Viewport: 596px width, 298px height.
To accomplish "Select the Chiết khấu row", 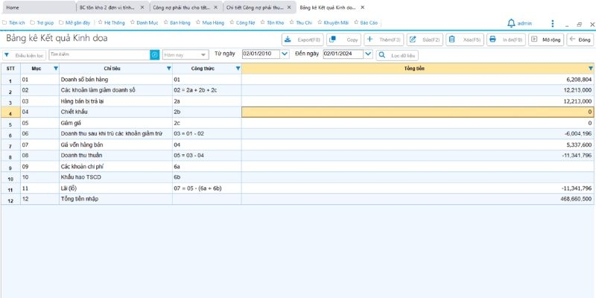I will [x=297, y=112].
